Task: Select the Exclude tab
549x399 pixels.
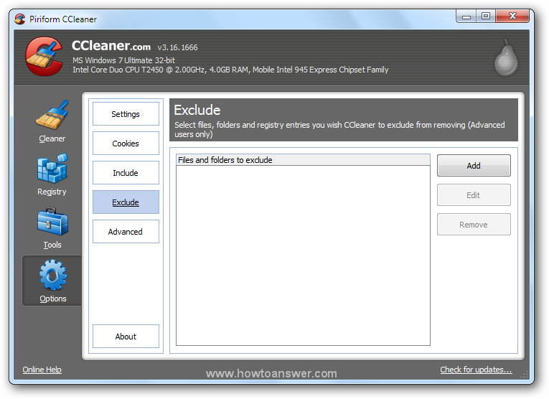Action: (126, 202)
